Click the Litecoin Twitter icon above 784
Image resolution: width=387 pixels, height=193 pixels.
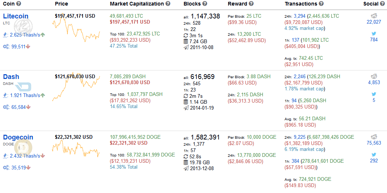click(x=374, y=33)
